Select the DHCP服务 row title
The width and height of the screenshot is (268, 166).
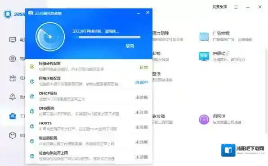[x=48, y=94]
